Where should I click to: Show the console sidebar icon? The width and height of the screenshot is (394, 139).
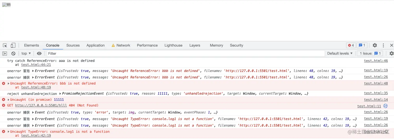[5, 53]
